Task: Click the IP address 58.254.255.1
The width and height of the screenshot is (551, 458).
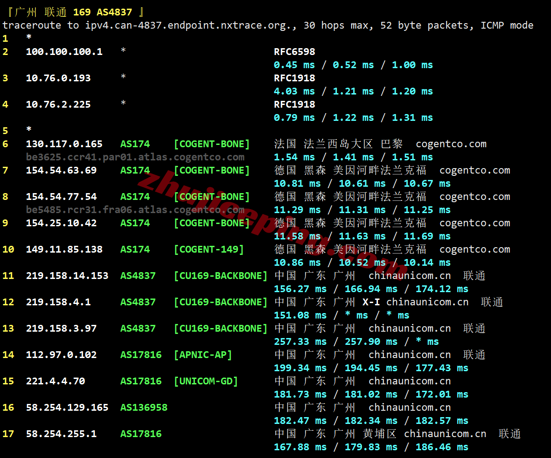Action: (x=61, y=434)
